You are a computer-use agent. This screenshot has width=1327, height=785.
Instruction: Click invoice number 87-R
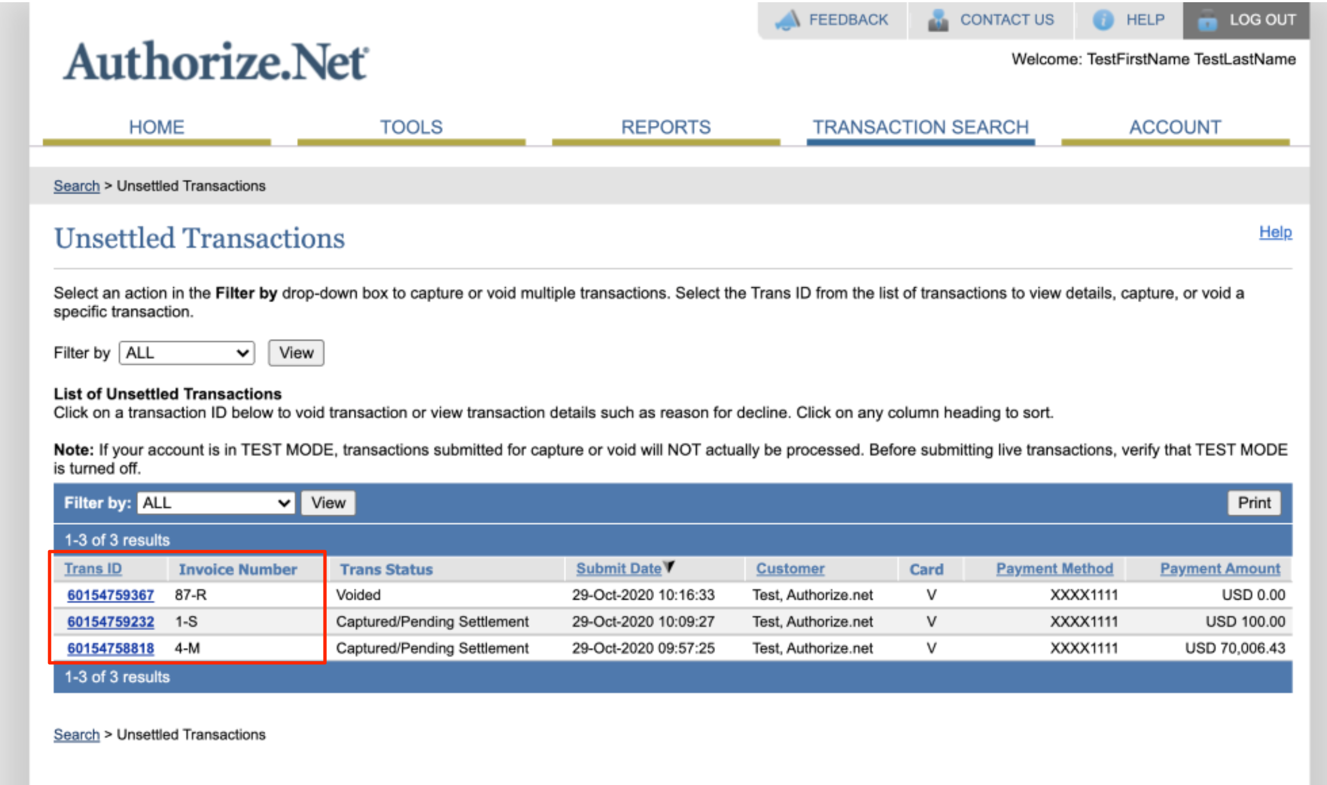coord(191,595)
